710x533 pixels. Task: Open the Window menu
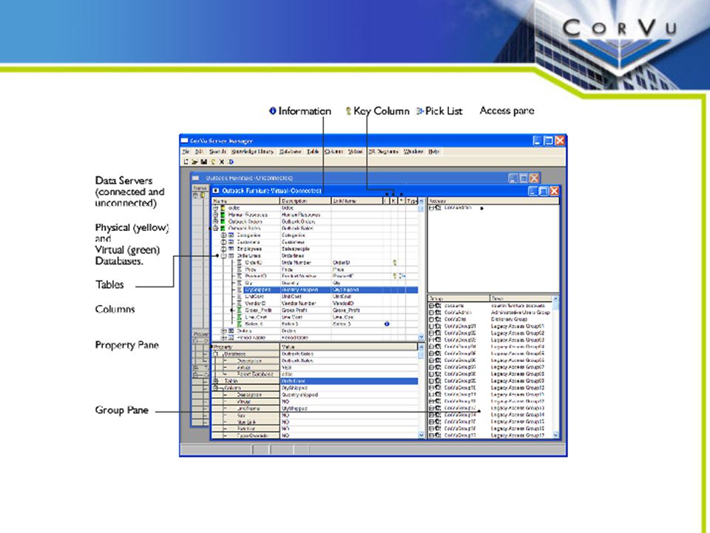pyautogui.click(x=413, y=151)
